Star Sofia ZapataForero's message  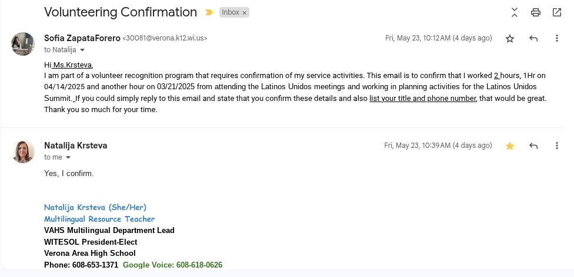pos(510,39)
